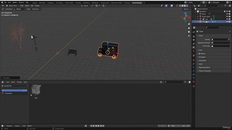Hide Tree in viewport
This screenshot has width=232, height=130.
click(227, 19)
